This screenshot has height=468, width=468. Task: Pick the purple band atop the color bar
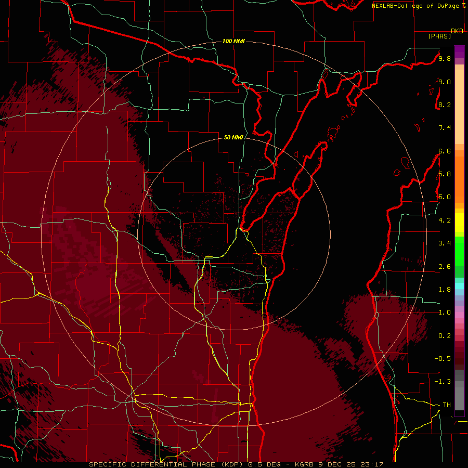pos(459,52)
